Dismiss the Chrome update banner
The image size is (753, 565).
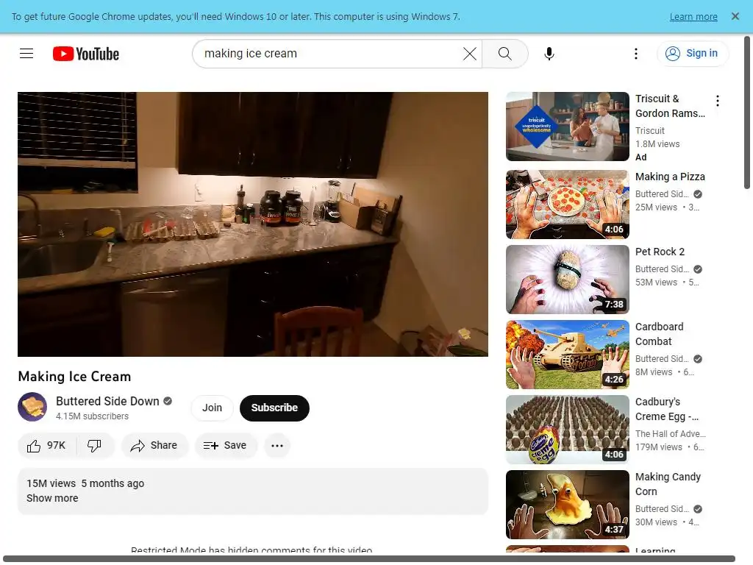(x=735, y=16)
